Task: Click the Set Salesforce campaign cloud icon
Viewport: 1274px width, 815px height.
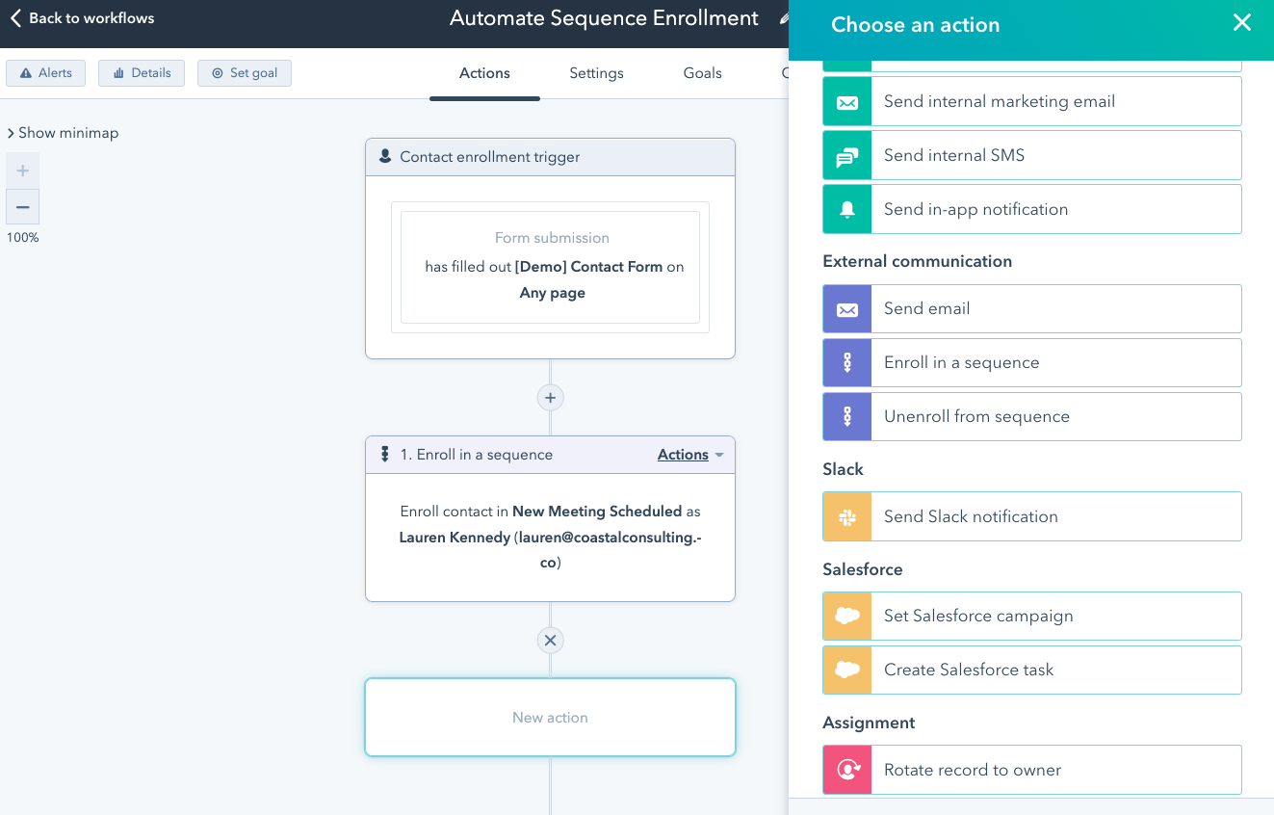Action: [847, 617]
